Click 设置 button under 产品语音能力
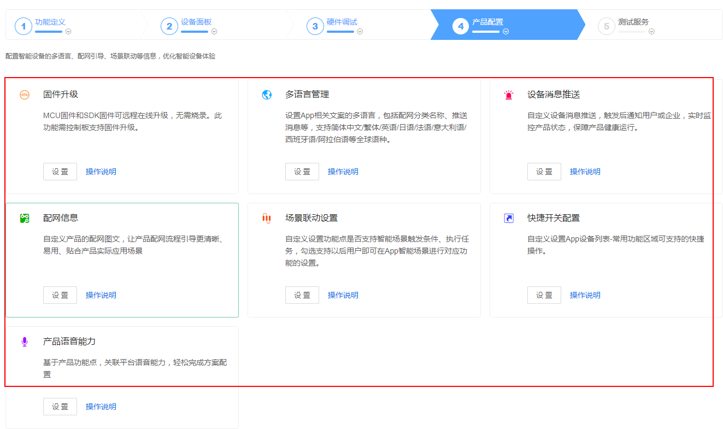This screenshot has height=429, width=723. [60, 407]
